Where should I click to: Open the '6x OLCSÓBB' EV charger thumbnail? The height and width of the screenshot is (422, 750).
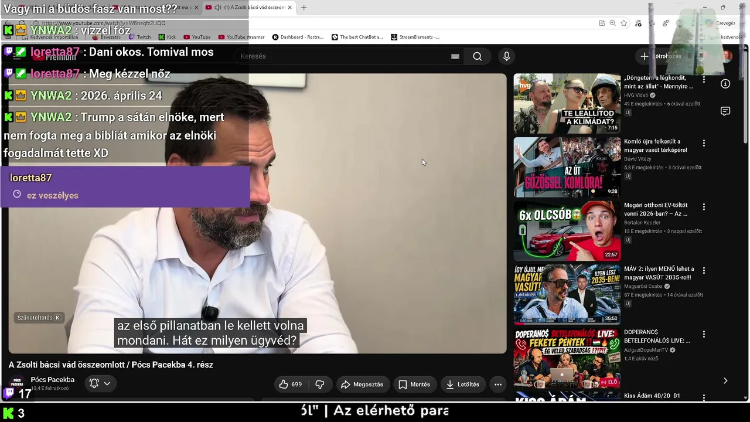tap(567, 231)
